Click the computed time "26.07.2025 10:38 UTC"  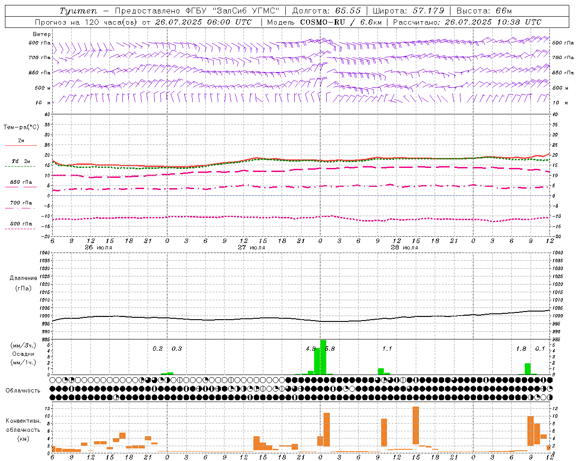coord(493,22)
